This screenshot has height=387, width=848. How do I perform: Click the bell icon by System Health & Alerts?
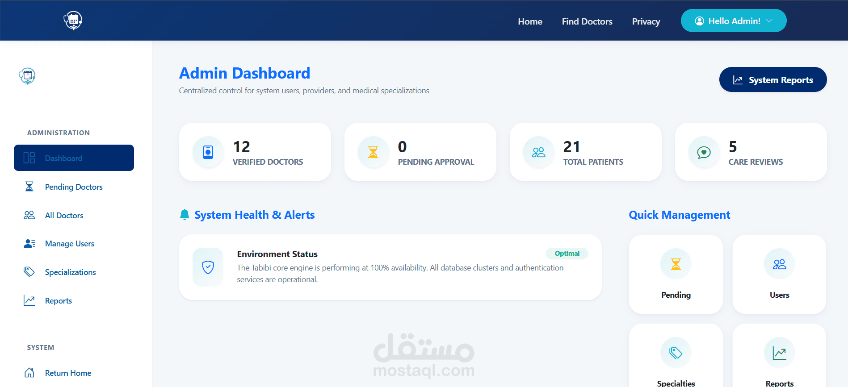click(x=185, y=215)
